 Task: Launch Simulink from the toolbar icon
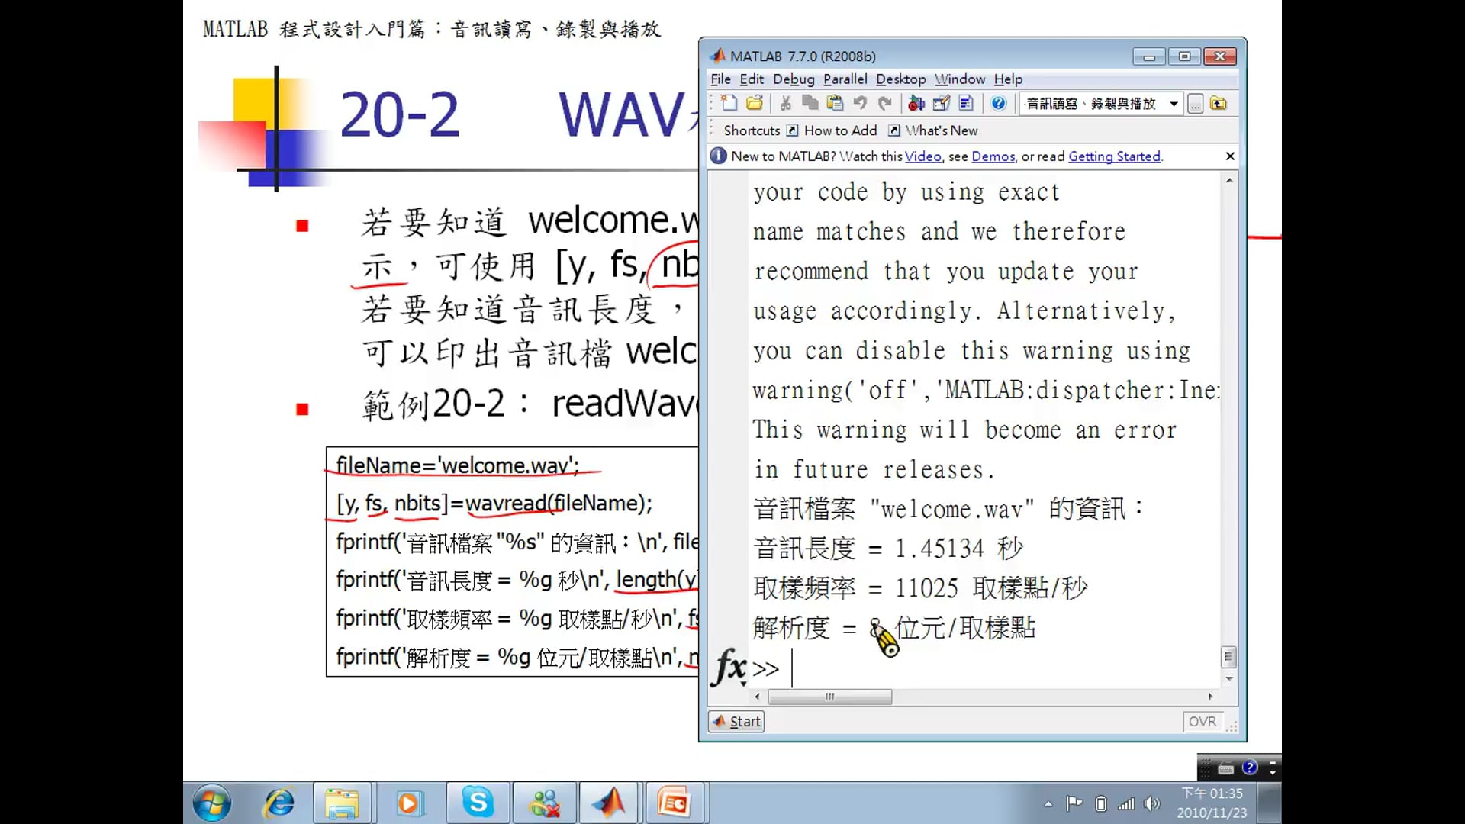click(916, 103)
